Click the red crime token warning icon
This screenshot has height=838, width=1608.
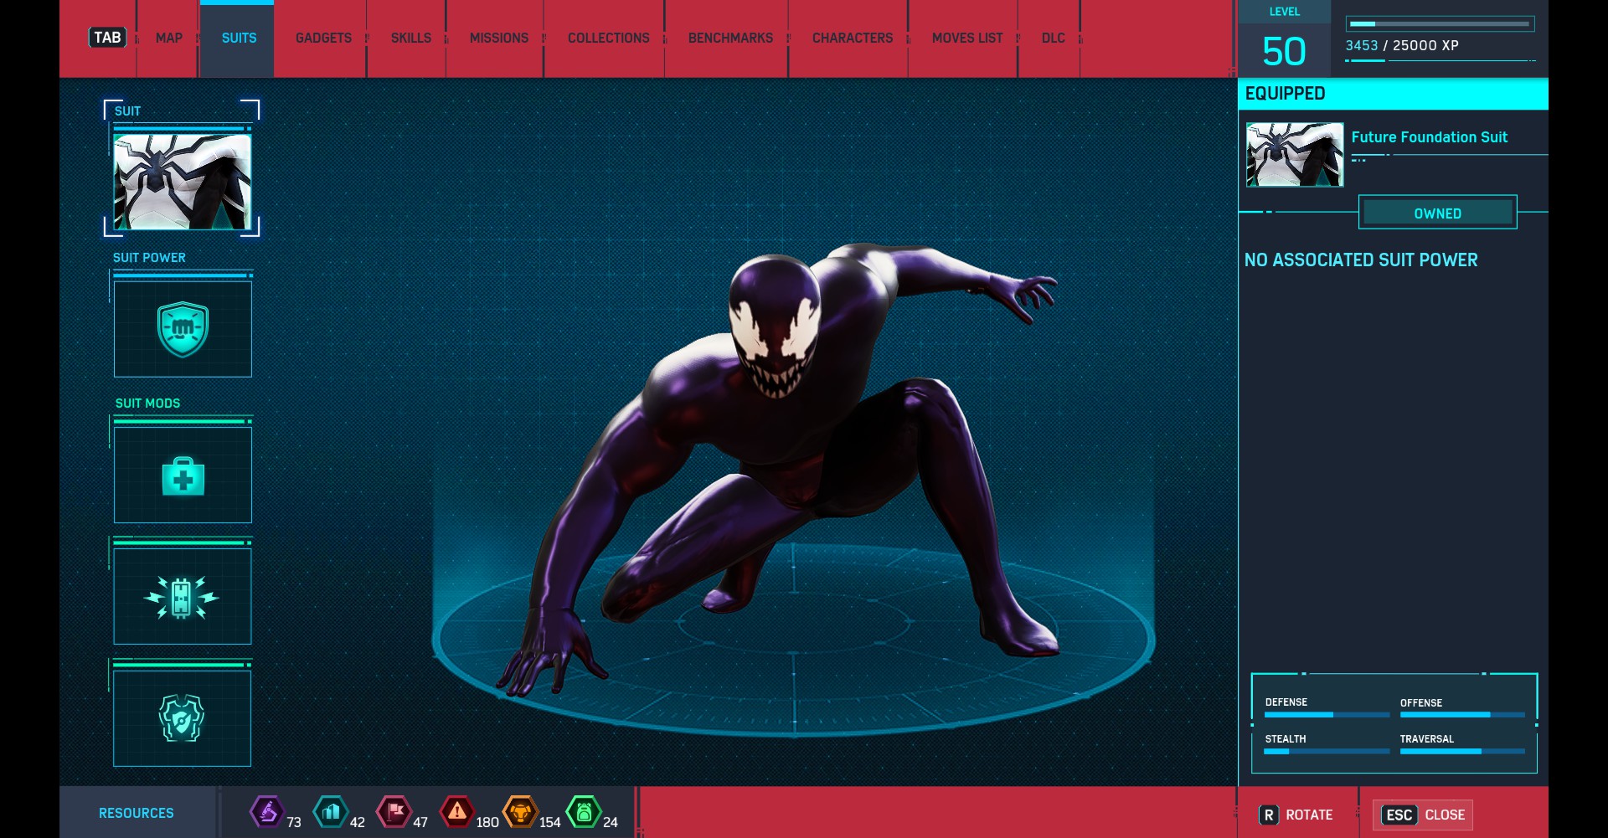(457, 811)
